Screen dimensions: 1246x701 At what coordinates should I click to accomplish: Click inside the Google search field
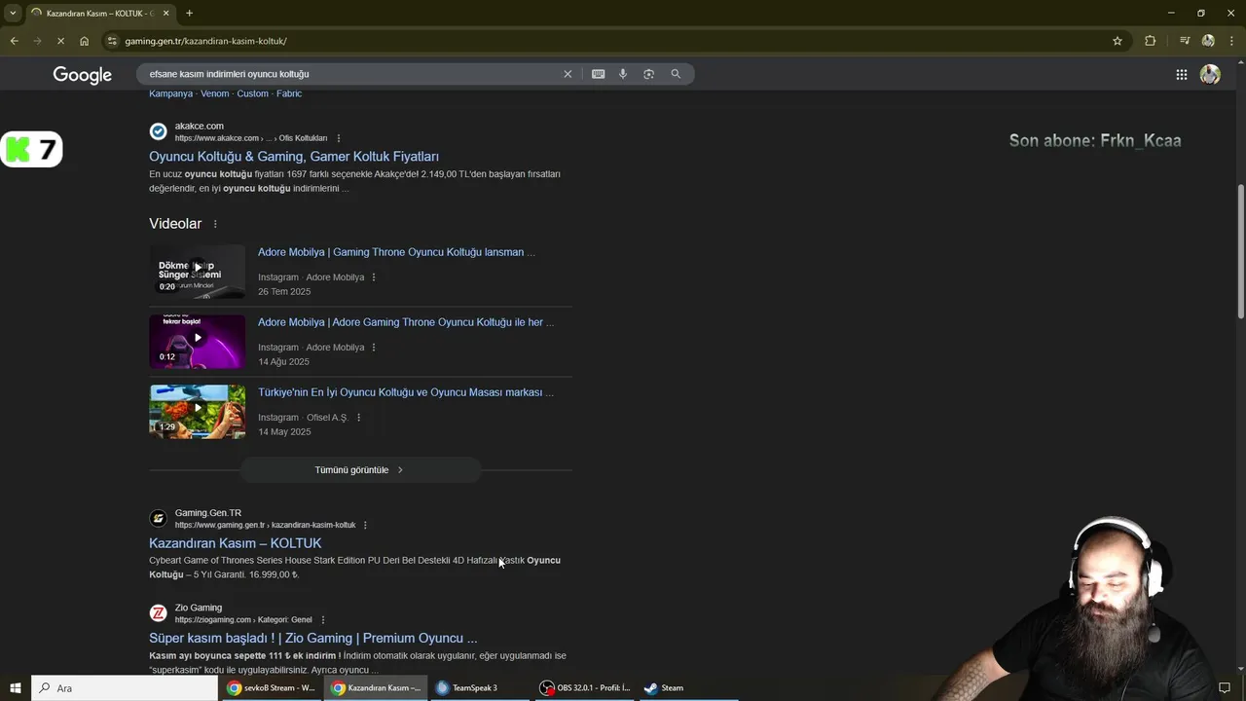click(350, 74)
